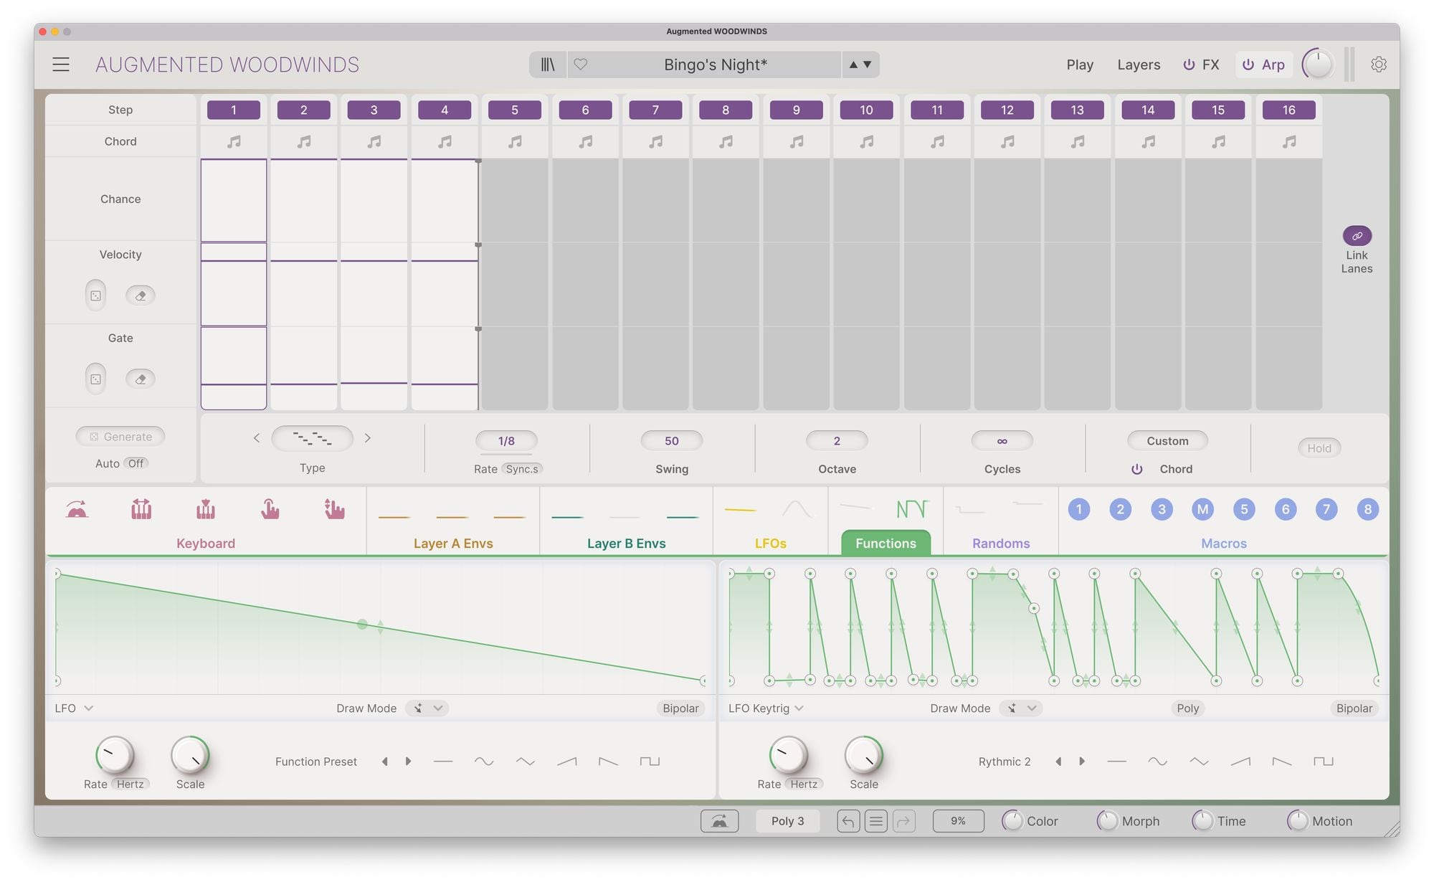This screenshot has width=1434, height=882.
Task: Open the Layers page
Action: pos(1138,65)
